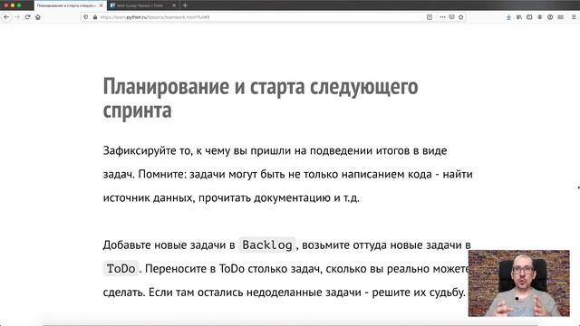Click the heading 'Планирование и старта следующего спринта'
580x326 pixels.
click(260, 98)
